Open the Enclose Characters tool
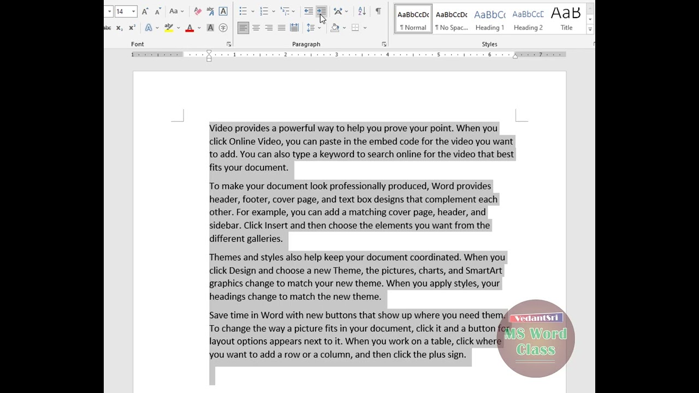Viewport: 699px width, 393px height. tap(223, 28)
